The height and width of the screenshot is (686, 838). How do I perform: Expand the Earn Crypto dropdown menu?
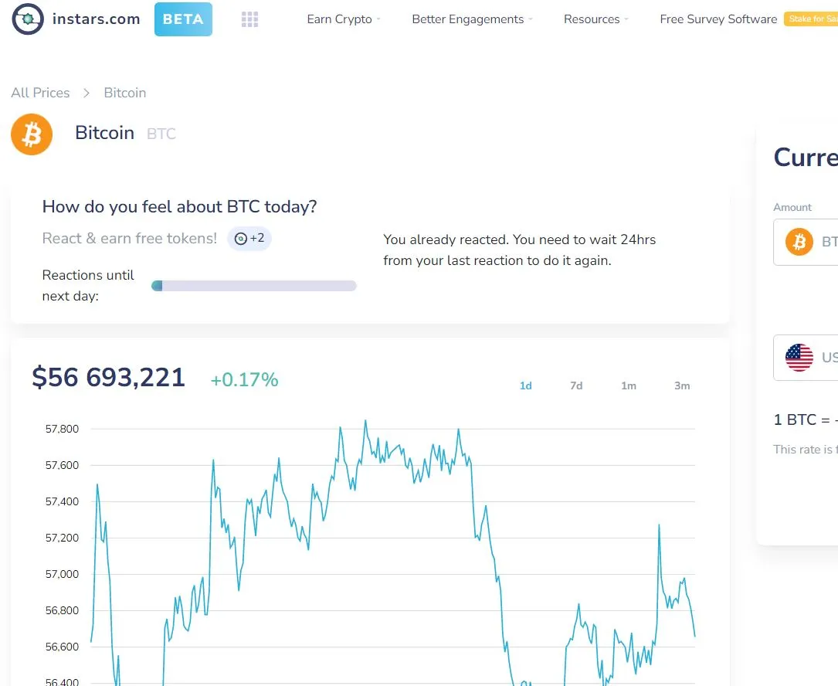(344, 19)
